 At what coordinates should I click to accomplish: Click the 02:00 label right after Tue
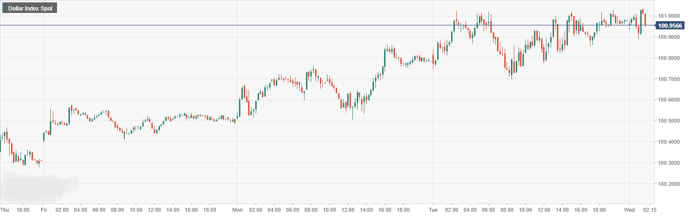452,210
